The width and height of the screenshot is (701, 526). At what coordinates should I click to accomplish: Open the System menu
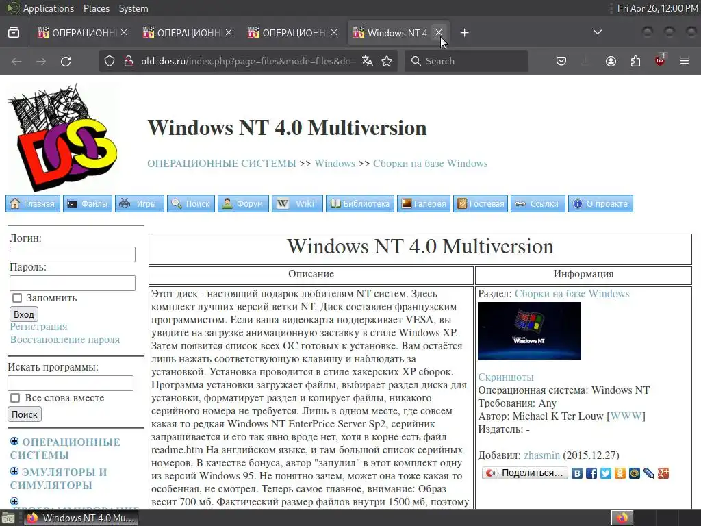coord(133,8)
